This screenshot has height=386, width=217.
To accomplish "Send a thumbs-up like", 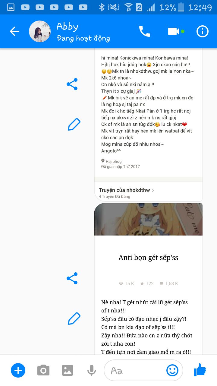I will point(200,370).
